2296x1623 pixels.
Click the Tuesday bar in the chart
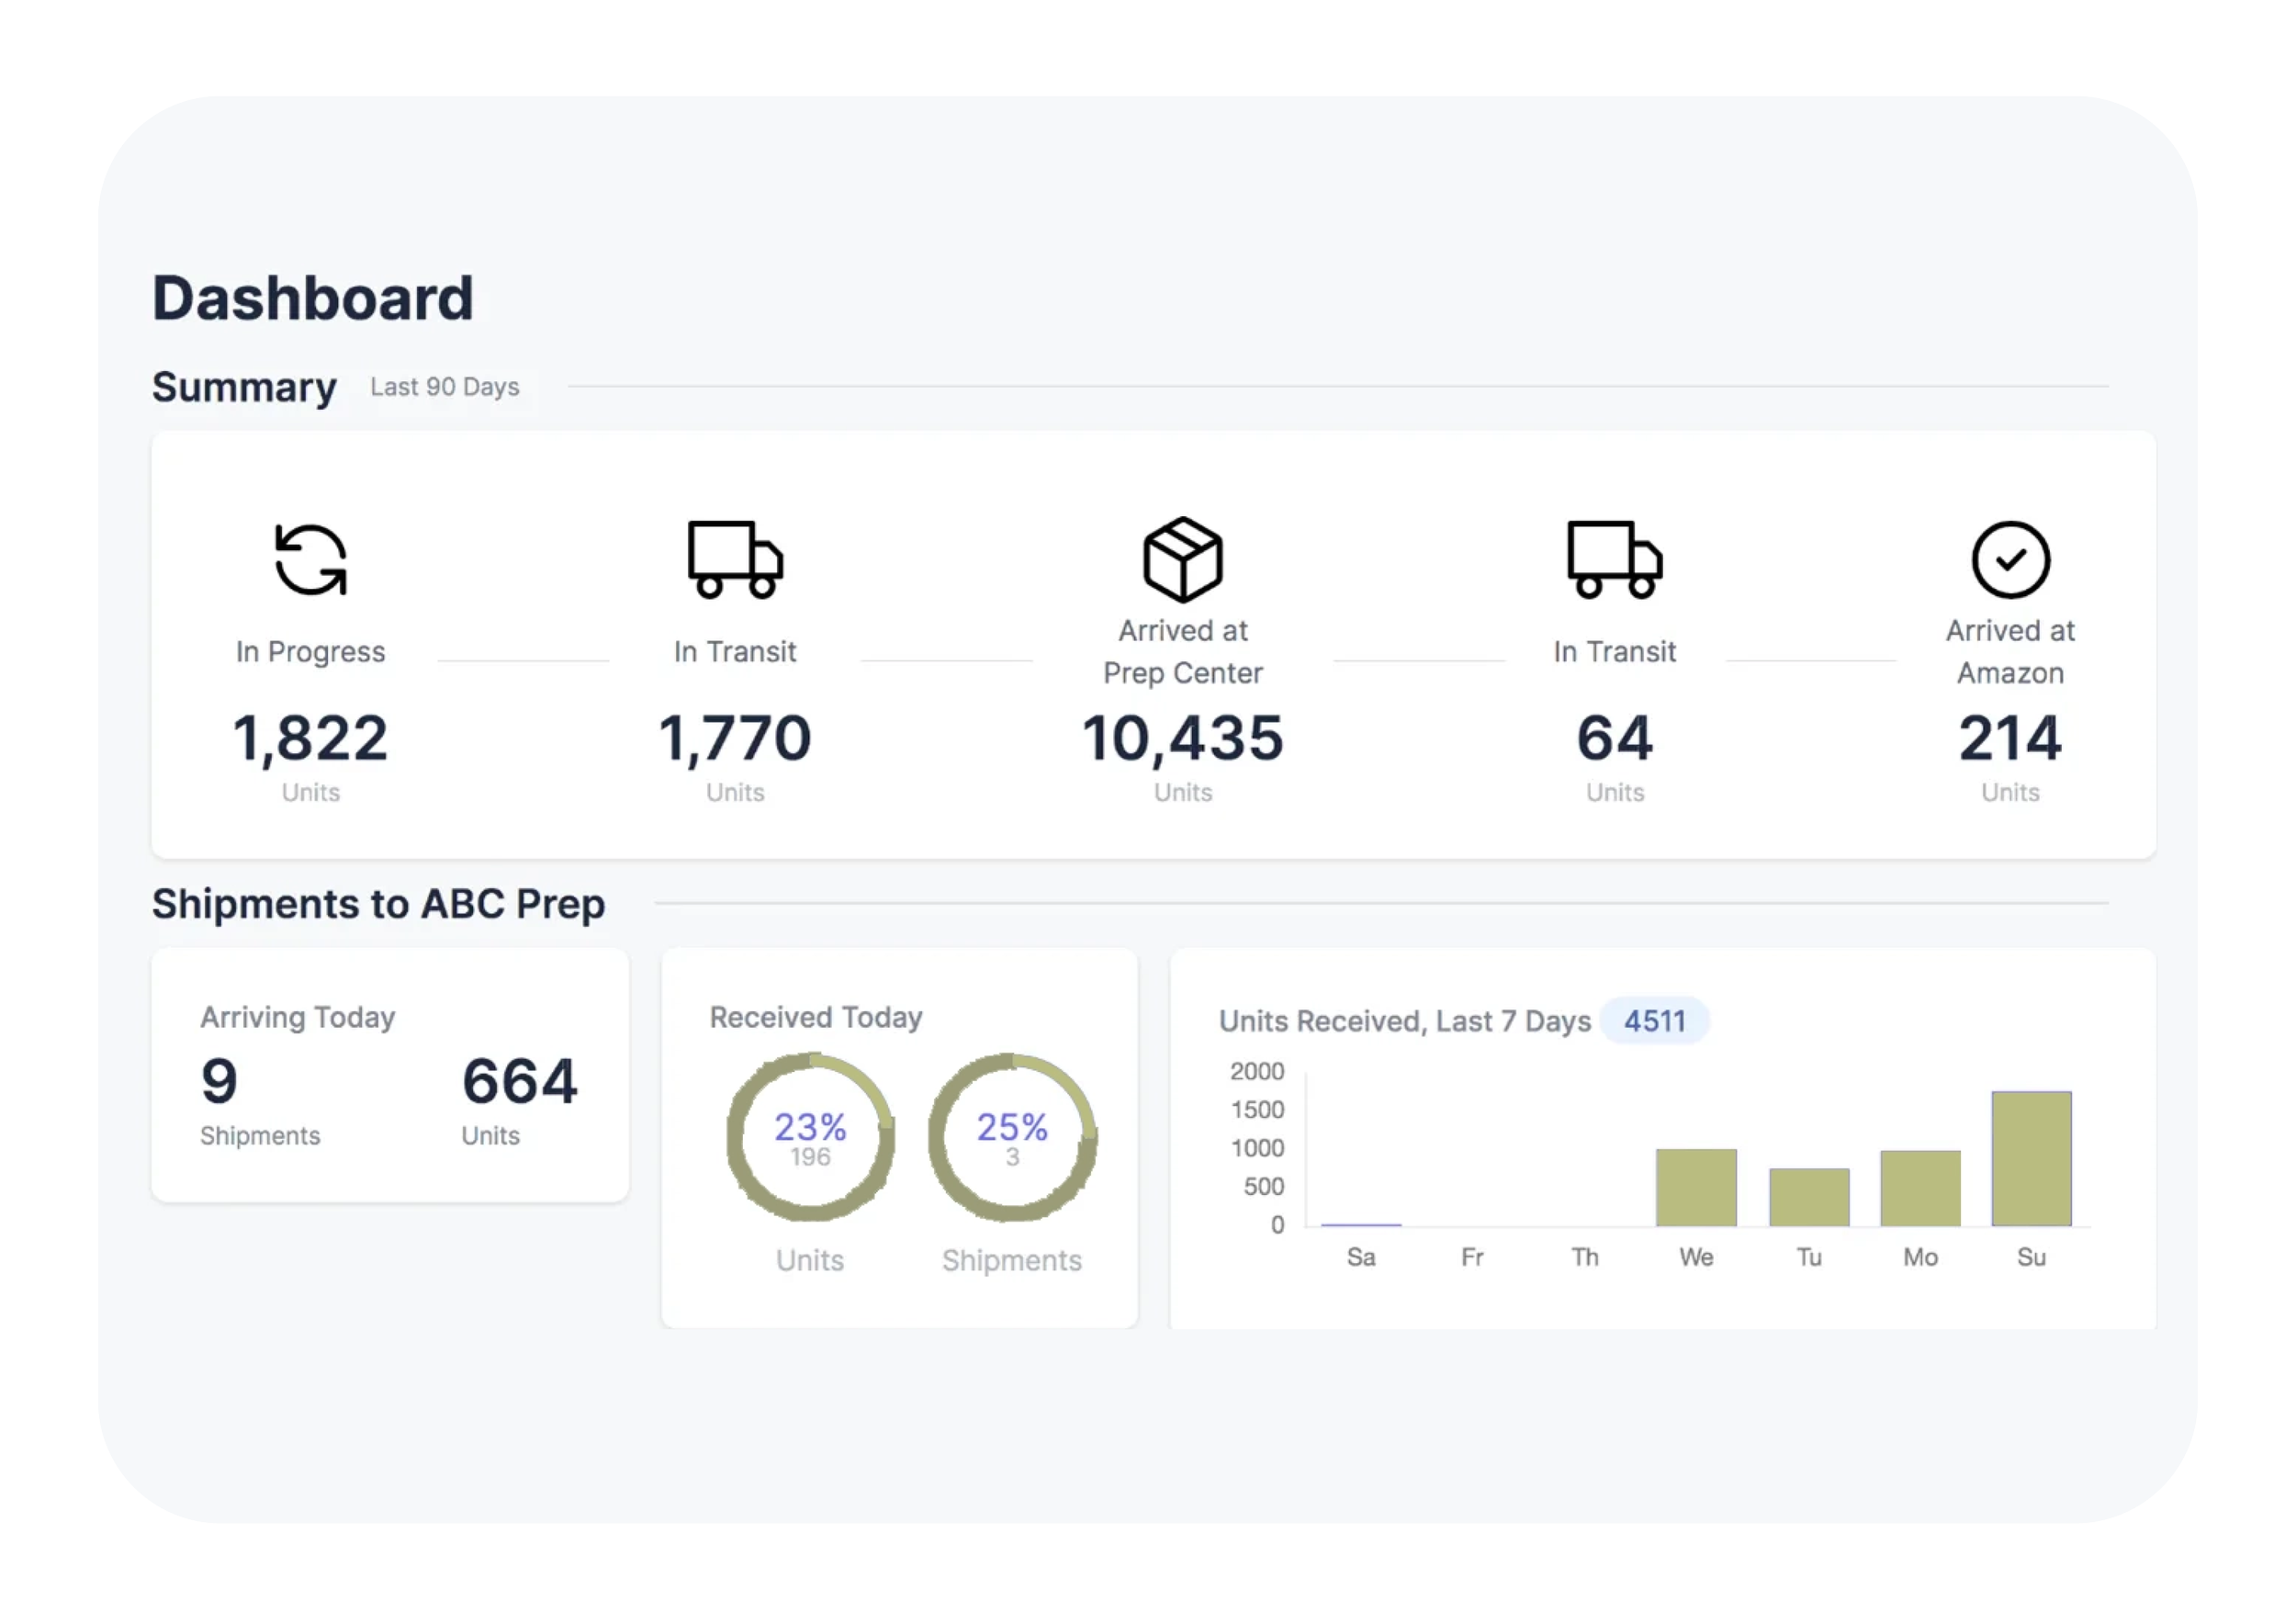click(x=1809, y=1197)
